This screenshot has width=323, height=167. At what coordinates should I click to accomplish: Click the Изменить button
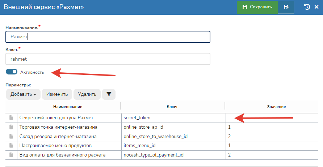point(57,94)
